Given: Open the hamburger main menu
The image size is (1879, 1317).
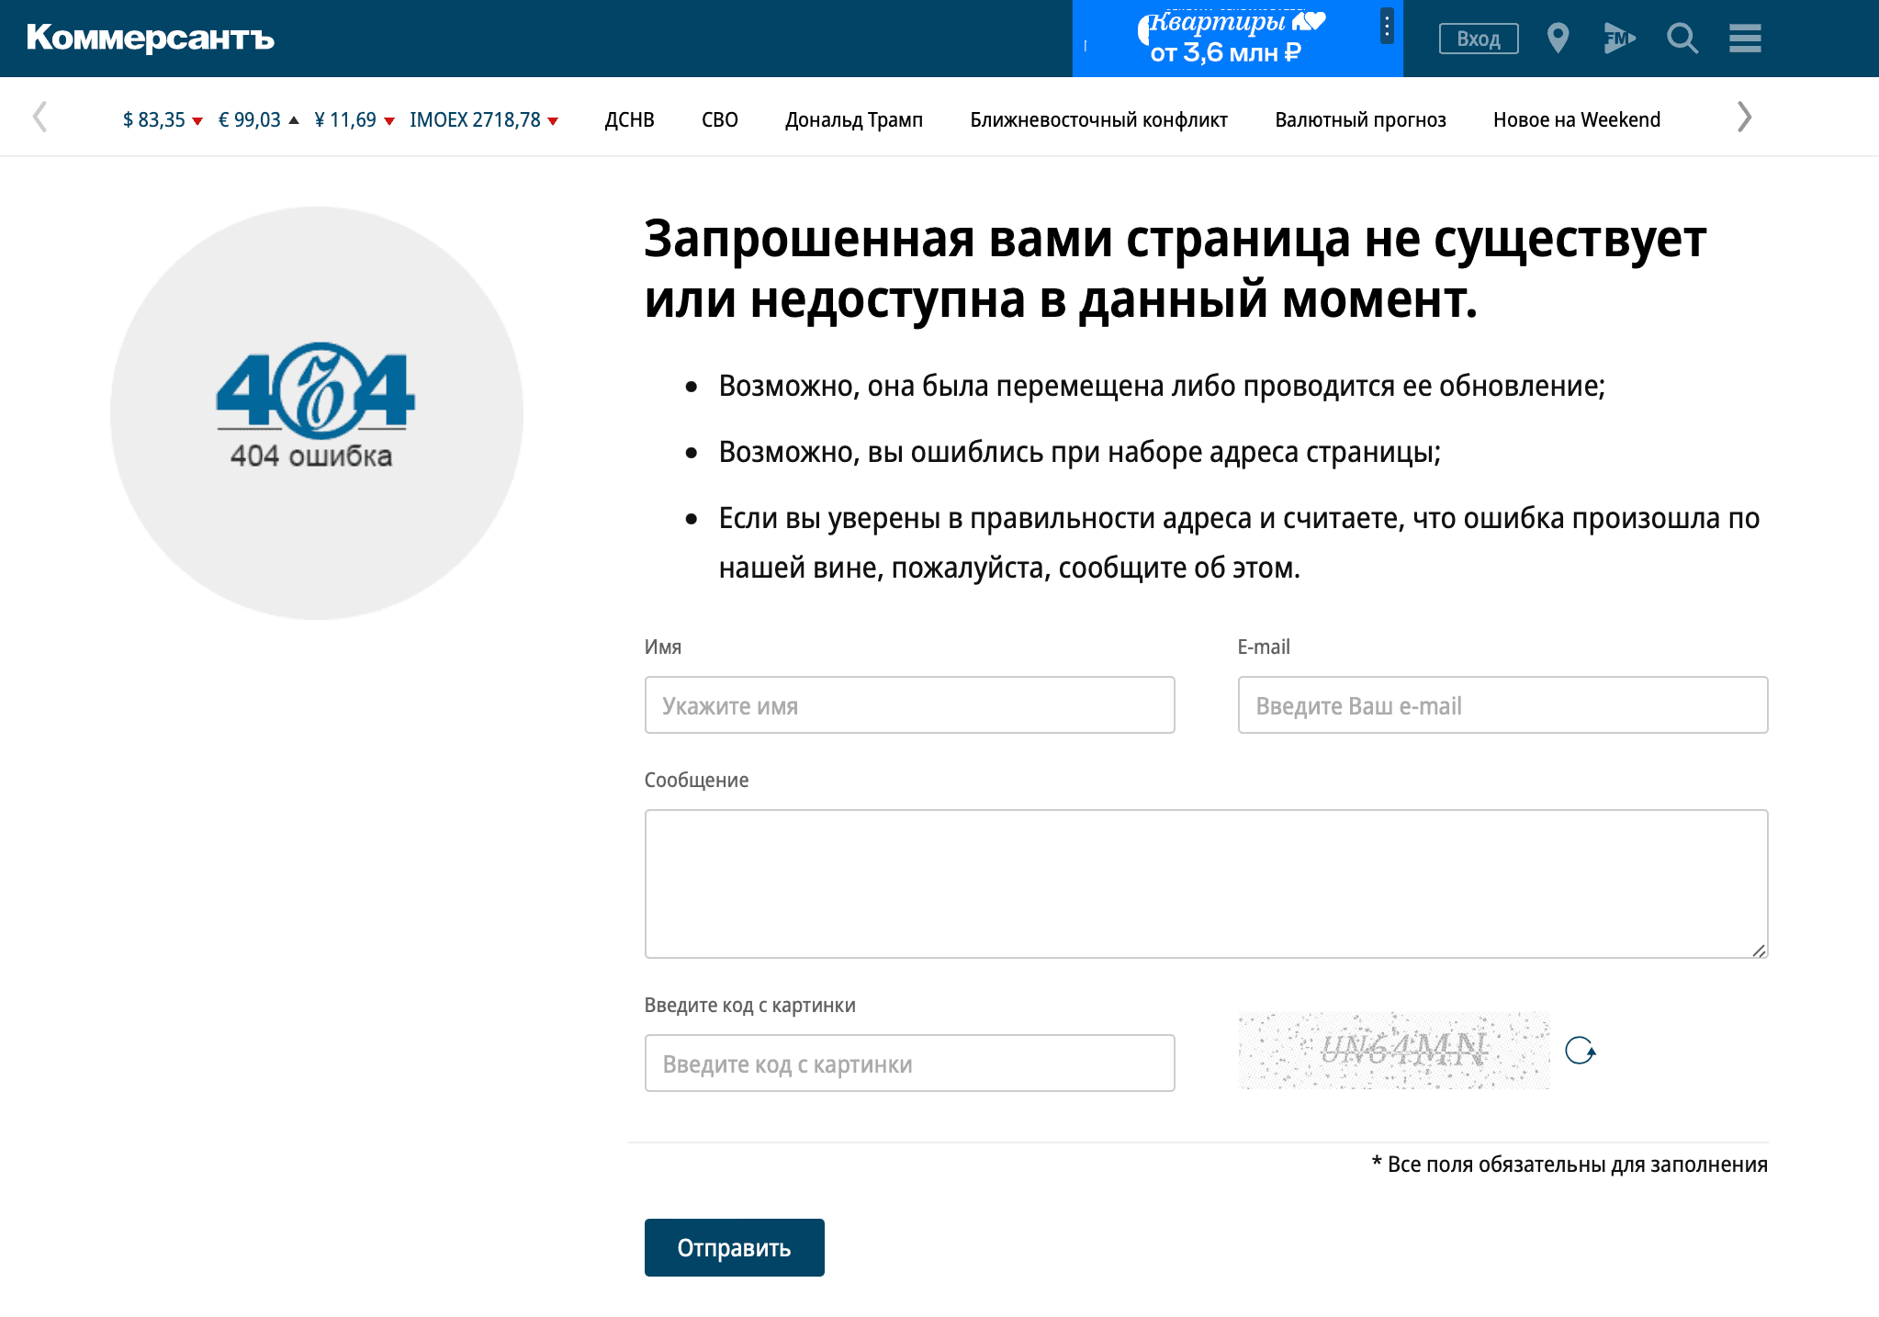Looking at the screenshot, I should click(1745, 39).
